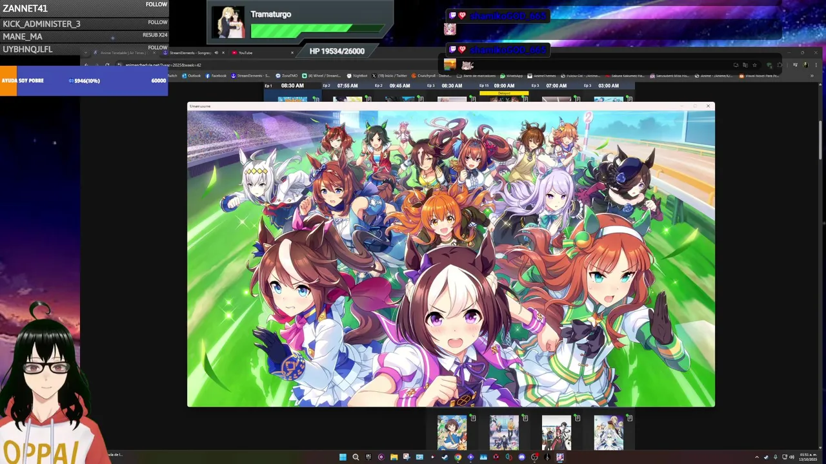Open the Facebook bookmark
The height and width of the screenshot is (464, 826).
[216, 75]
